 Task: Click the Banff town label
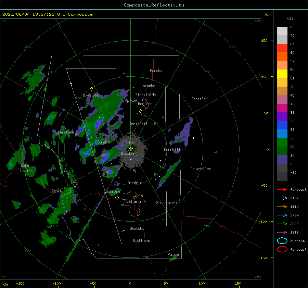pyautogui.click(x=56, y=191)
